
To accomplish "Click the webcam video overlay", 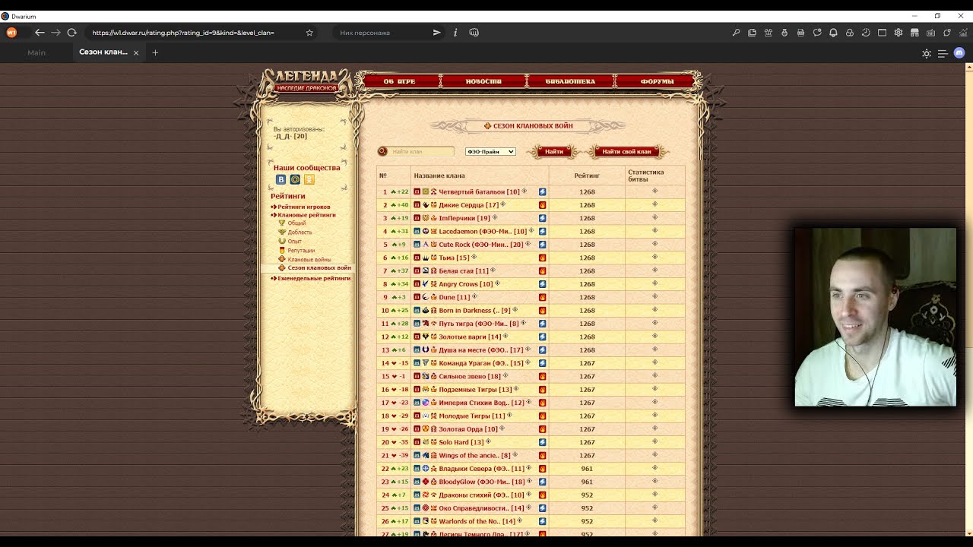I will pyautogui.click(x=875, y=317).
